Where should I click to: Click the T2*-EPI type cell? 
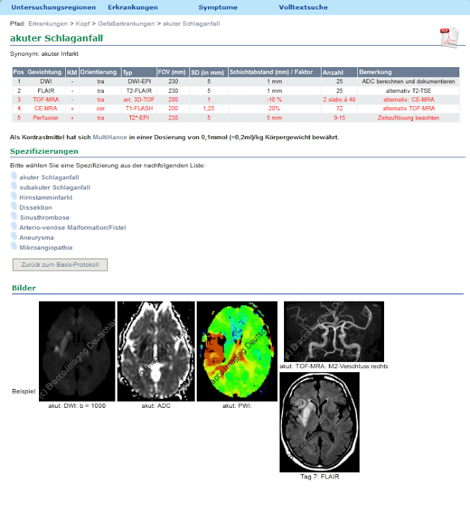pyautogui.click(x=139, y=118)
